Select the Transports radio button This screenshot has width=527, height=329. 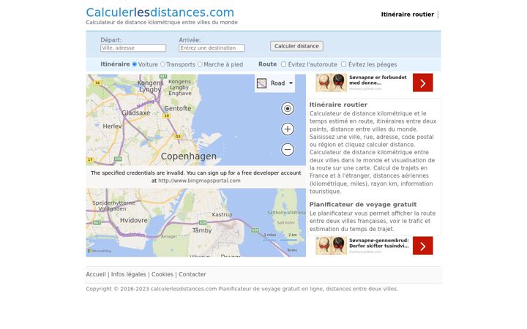click(162, 64)
